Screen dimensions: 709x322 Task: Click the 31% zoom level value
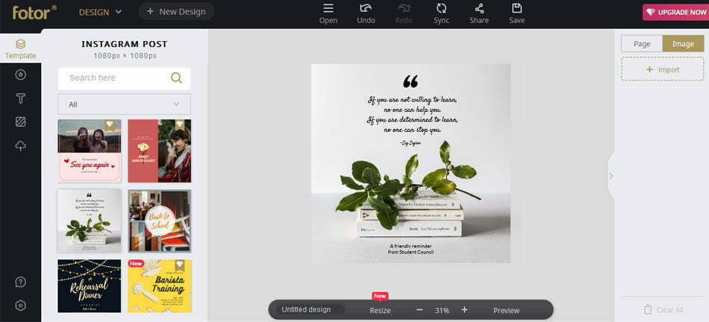click(442, 311)
